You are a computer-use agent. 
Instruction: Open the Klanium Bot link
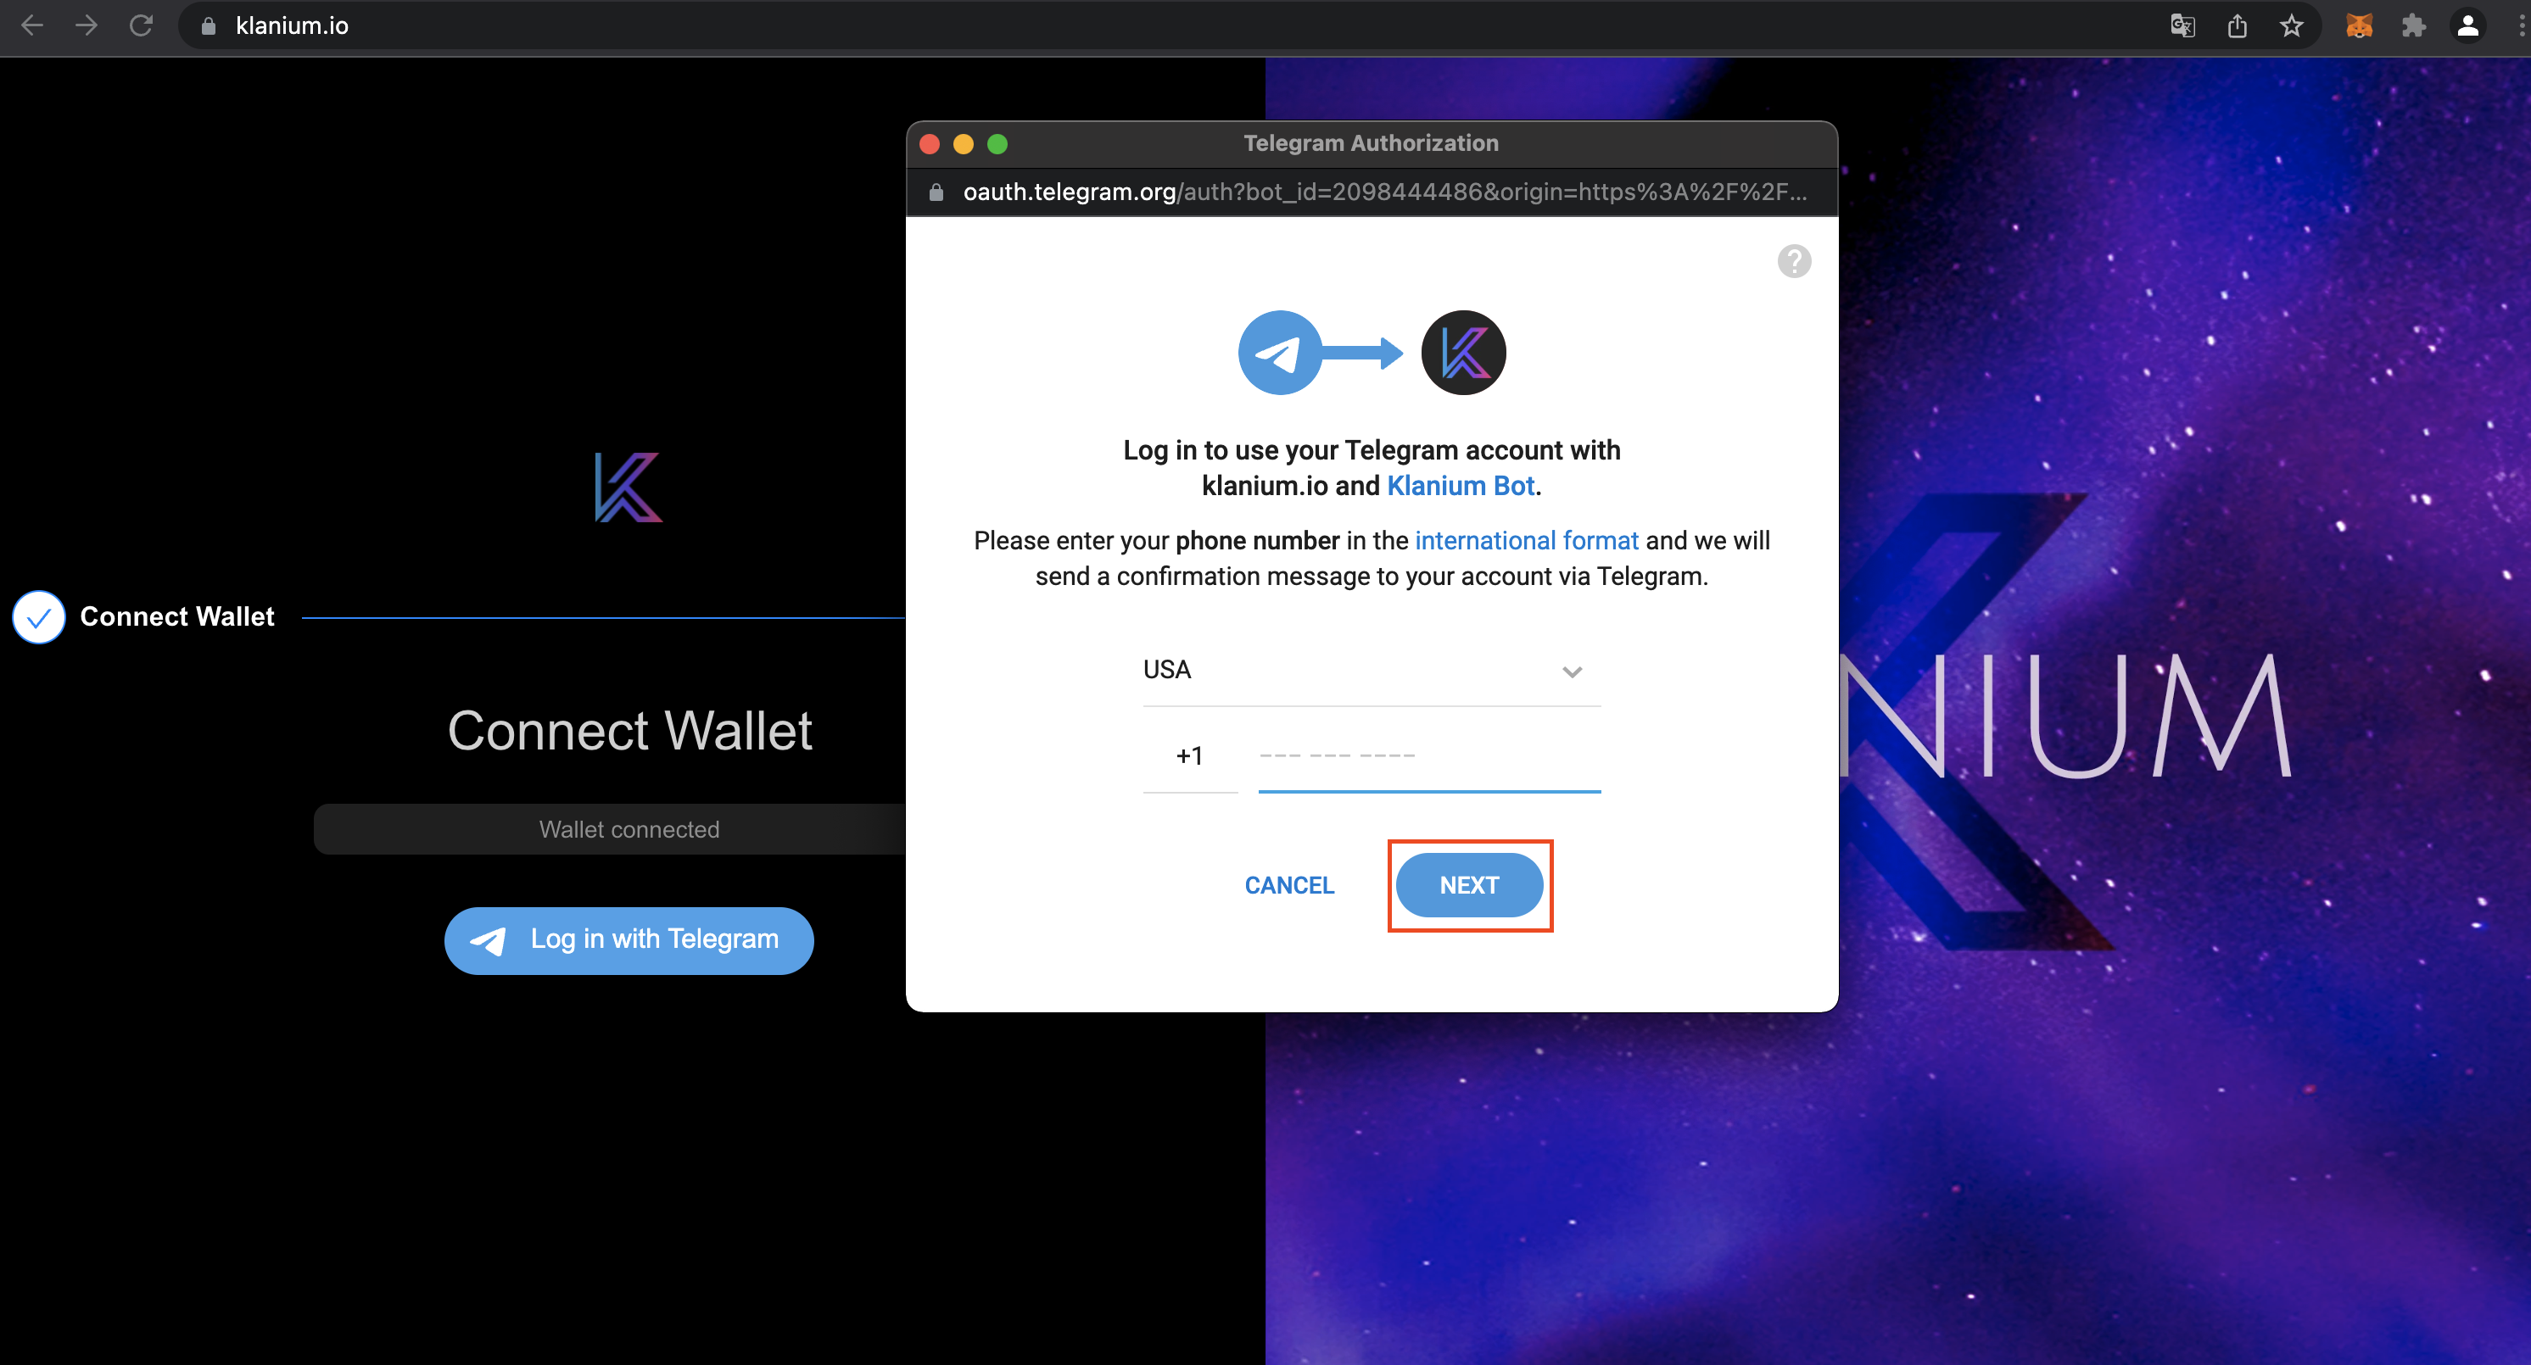pos(1460,486)
